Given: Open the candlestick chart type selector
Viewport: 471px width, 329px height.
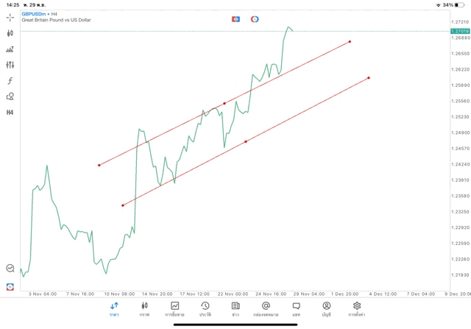Looking at the screenshot, I should click(10, 33).
